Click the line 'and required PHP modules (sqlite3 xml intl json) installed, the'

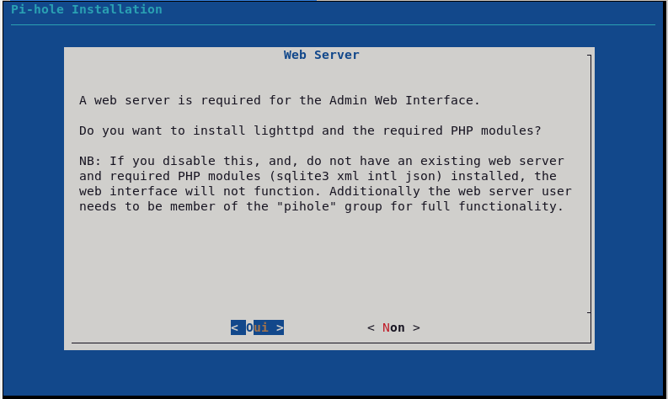click(318, 176)
